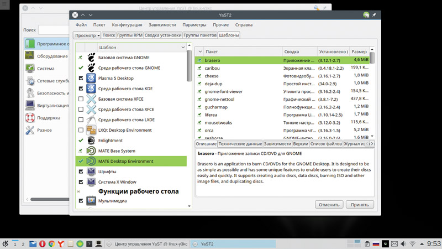The image size is (442, 249).
Task: Toggle the Шрифты pattern checkbox
Action: point(81,172)
